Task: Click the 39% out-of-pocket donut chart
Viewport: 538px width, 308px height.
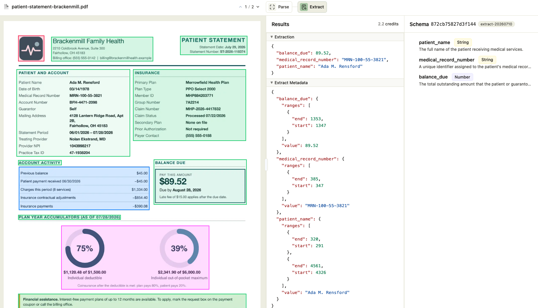Action: [x=179, y=248]
